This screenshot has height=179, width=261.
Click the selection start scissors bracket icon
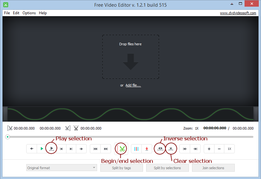[10, 128]
